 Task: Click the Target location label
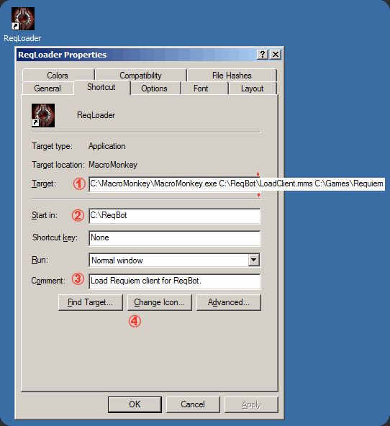[x=58, y=165]
